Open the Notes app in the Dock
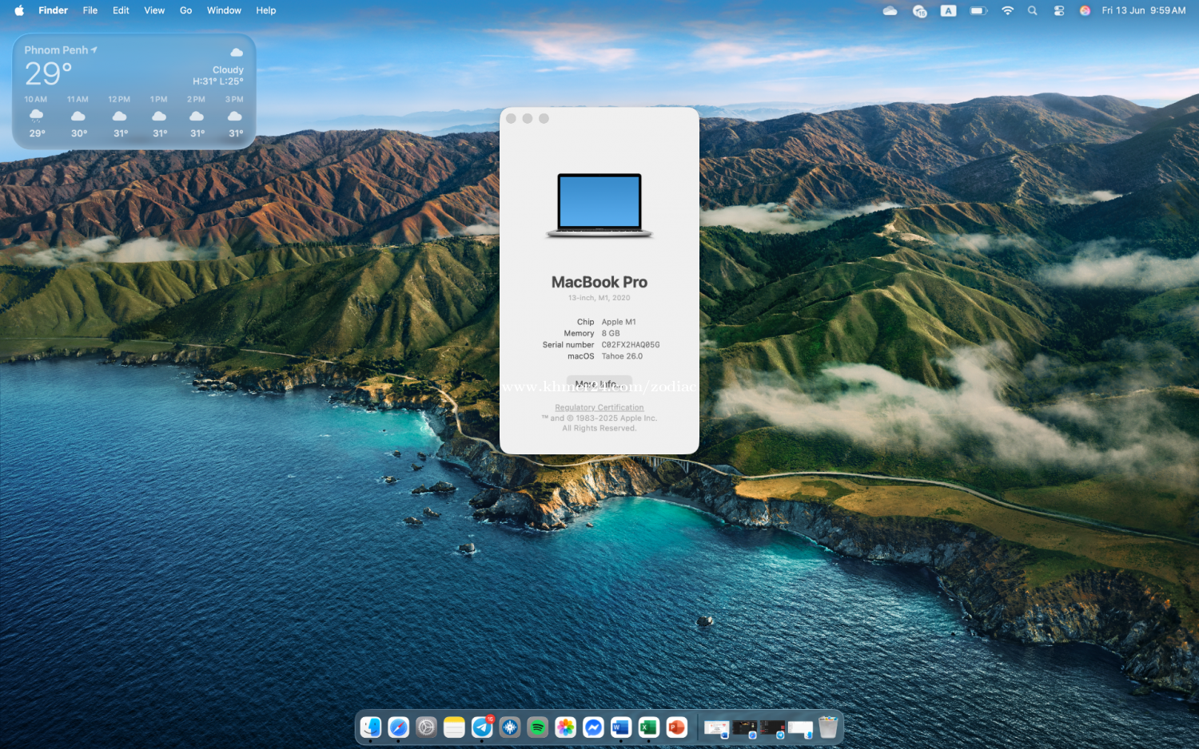The width and height of the screenshot is (1199, 749). [454, 727]
